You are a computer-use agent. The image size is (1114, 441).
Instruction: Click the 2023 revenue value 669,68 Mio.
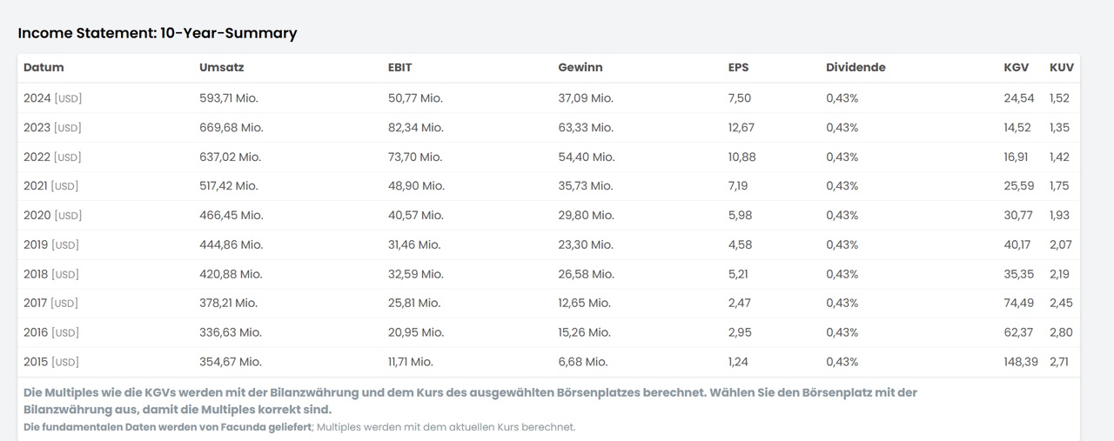click(232, 128)
